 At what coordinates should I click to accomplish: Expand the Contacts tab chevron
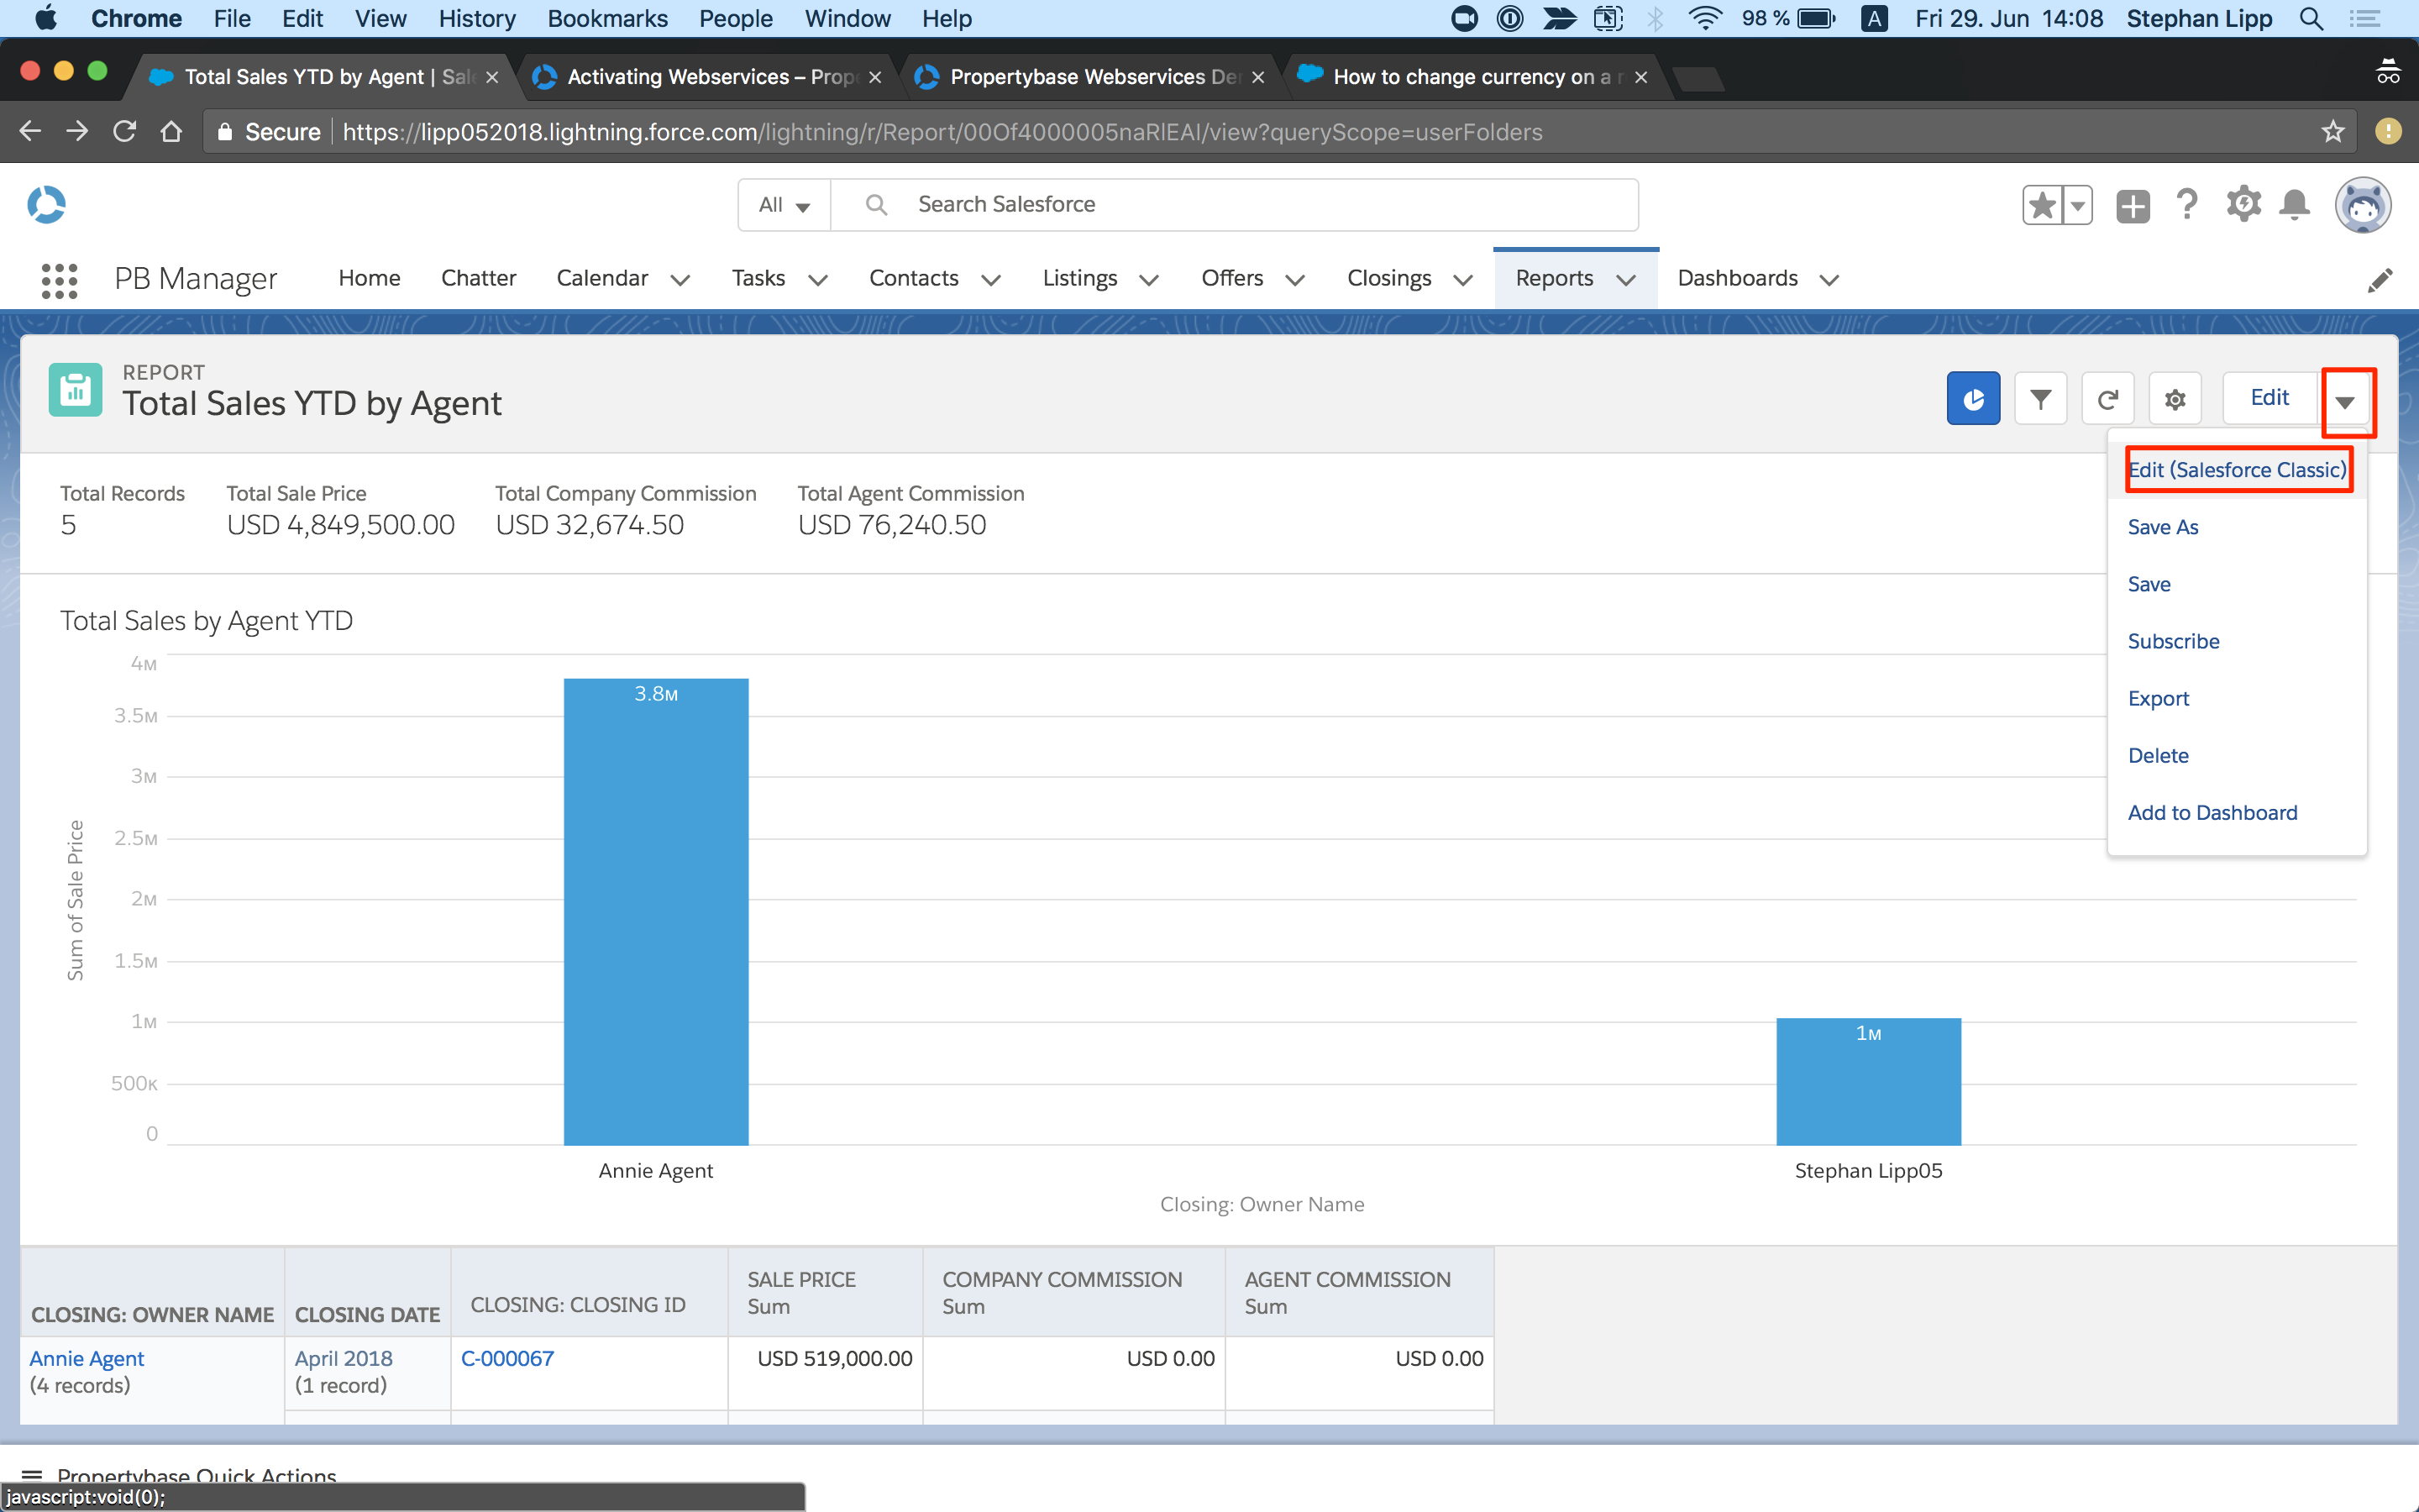point(990,280)
